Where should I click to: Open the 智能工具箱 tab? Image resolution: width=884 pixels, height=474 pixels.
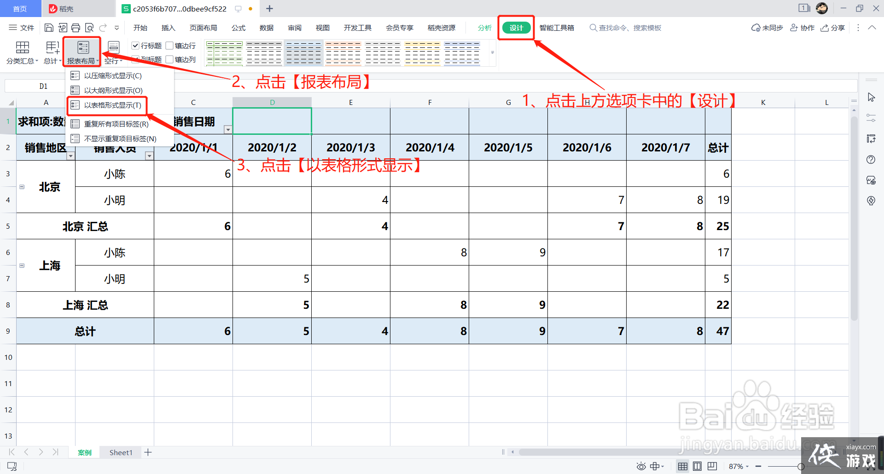557,28
